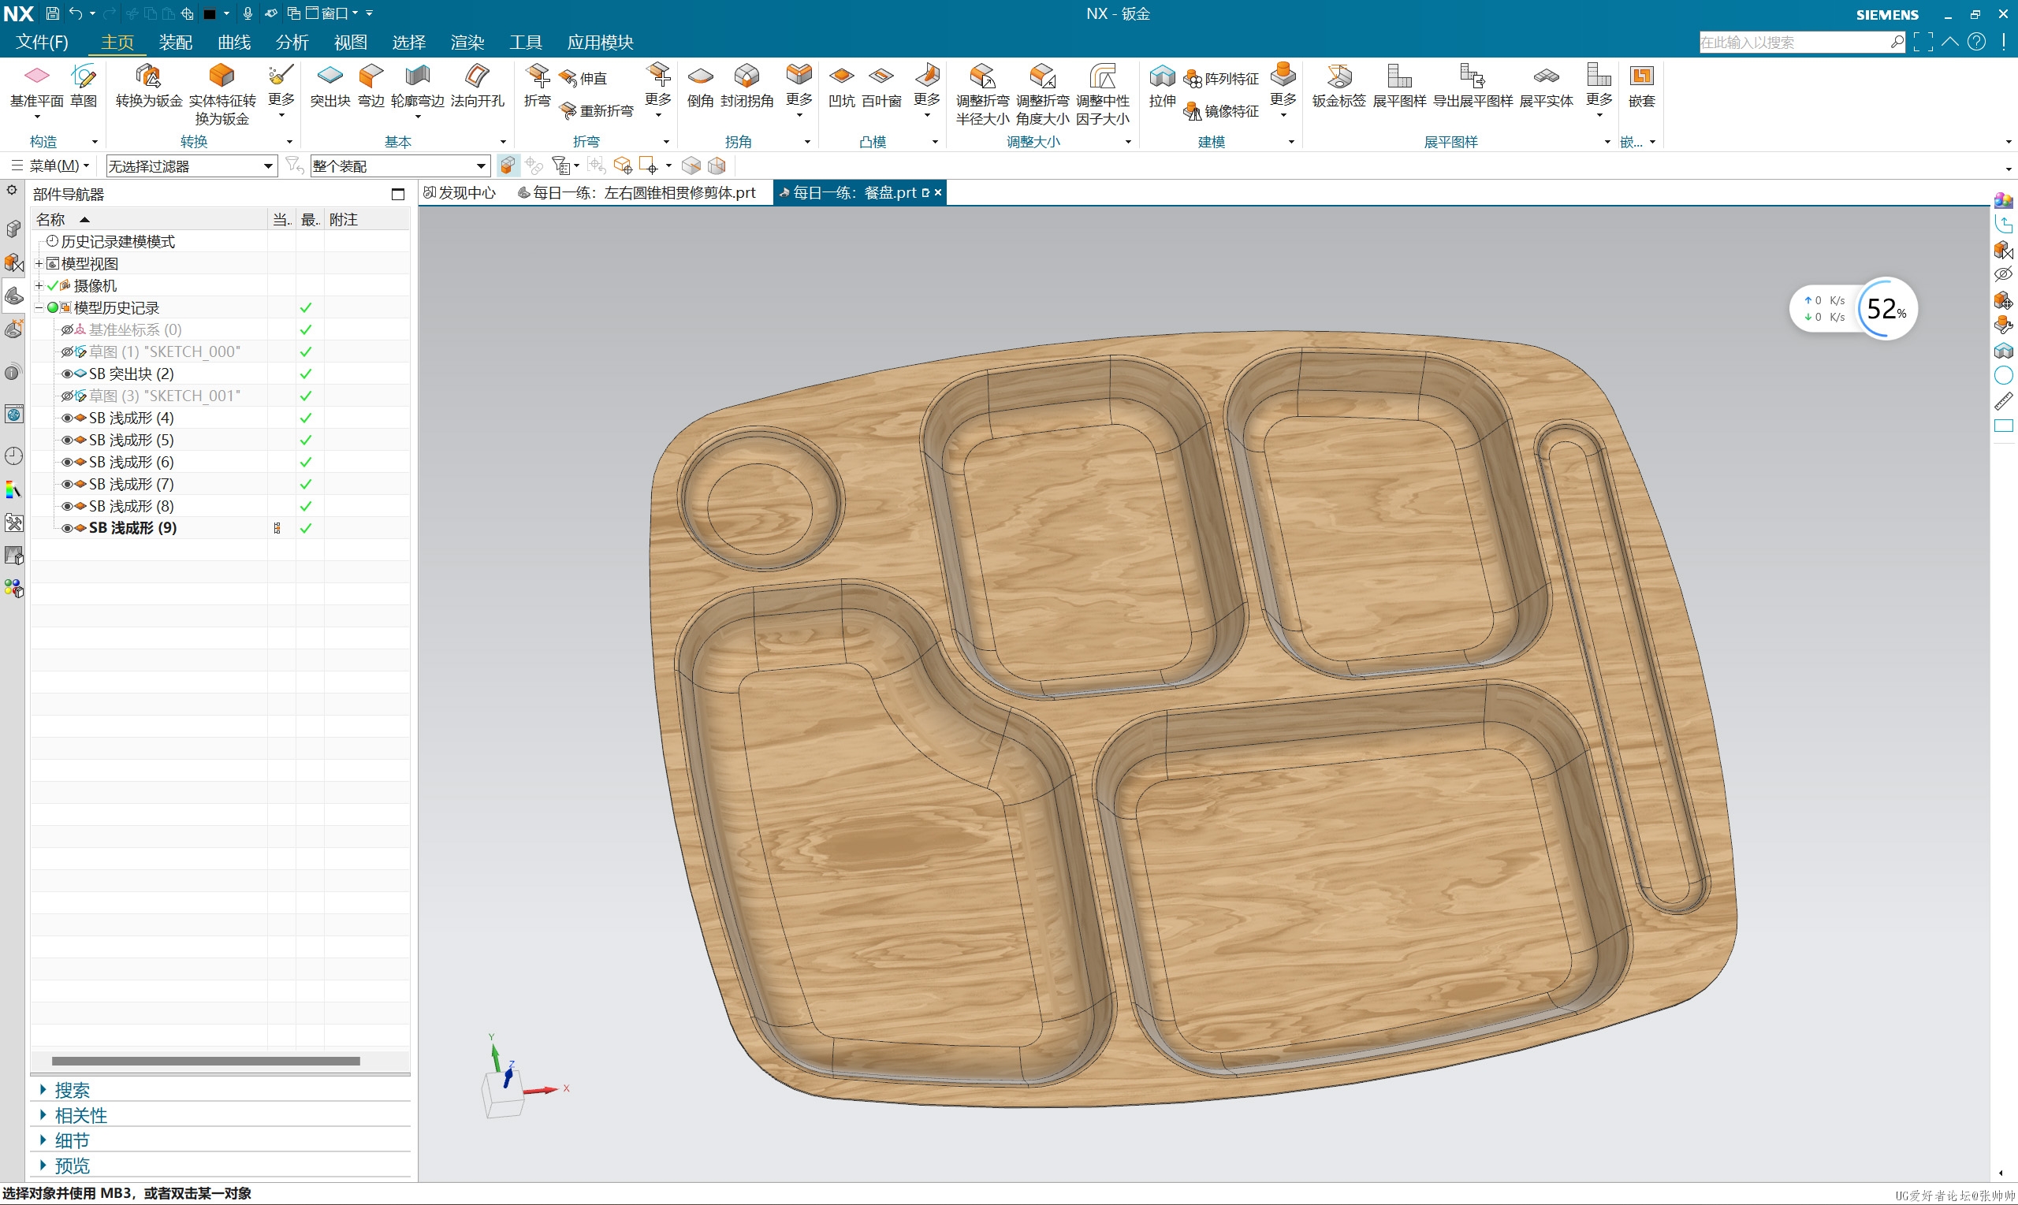The image size is (2018, 1205).
Task: Click the 嵌套 (Nesting) tool
Action: [1641, 86]
